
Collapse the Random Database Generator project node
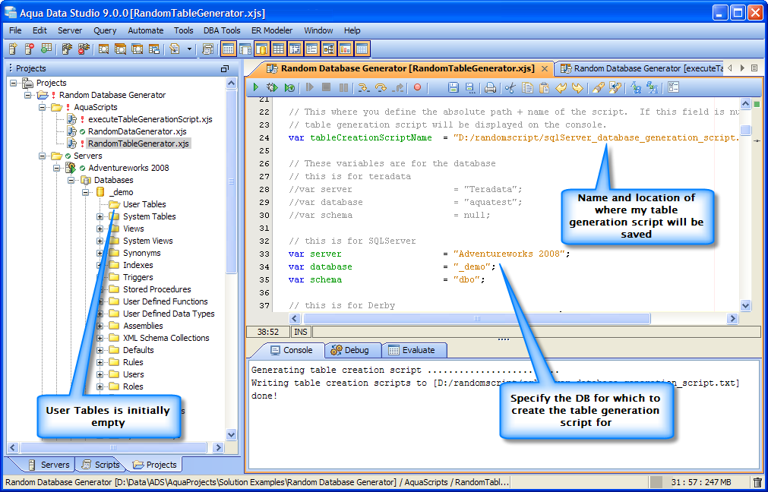(x=28, y=95)
